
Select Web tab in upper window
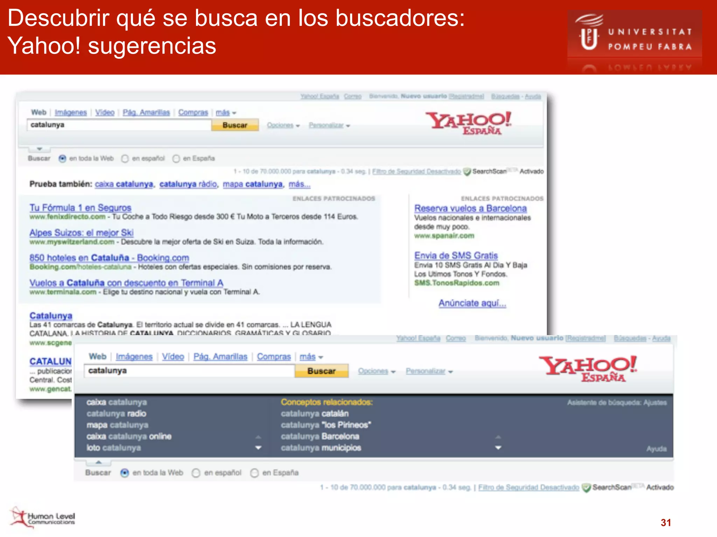tap(39, 112)
